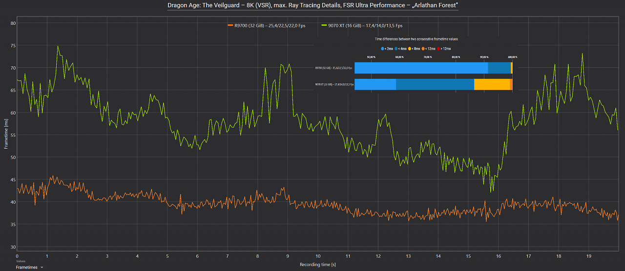Click the 90,00 % bar chart axis label

pyautogui.click(x=484, y=57)
